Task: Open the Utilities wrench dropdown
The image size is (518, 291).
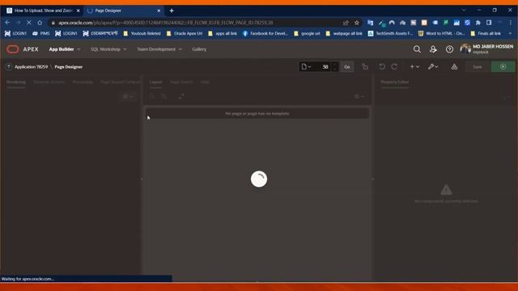Action: tap(433, 66)
